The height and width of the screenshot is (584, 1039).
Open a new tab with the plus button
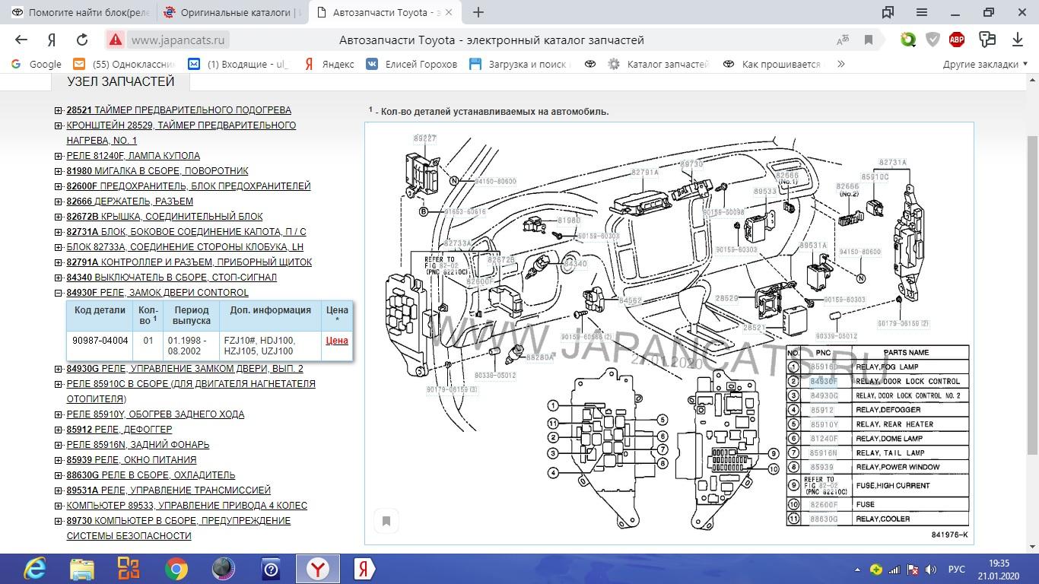coord(478,12)
